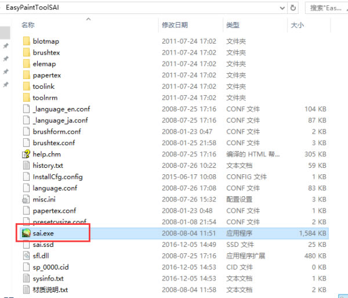Image resolution: width=348 pixels, height=298 pixels.
Task: Click the 1,584 KB size cell
Action: (x=313, y=234)
